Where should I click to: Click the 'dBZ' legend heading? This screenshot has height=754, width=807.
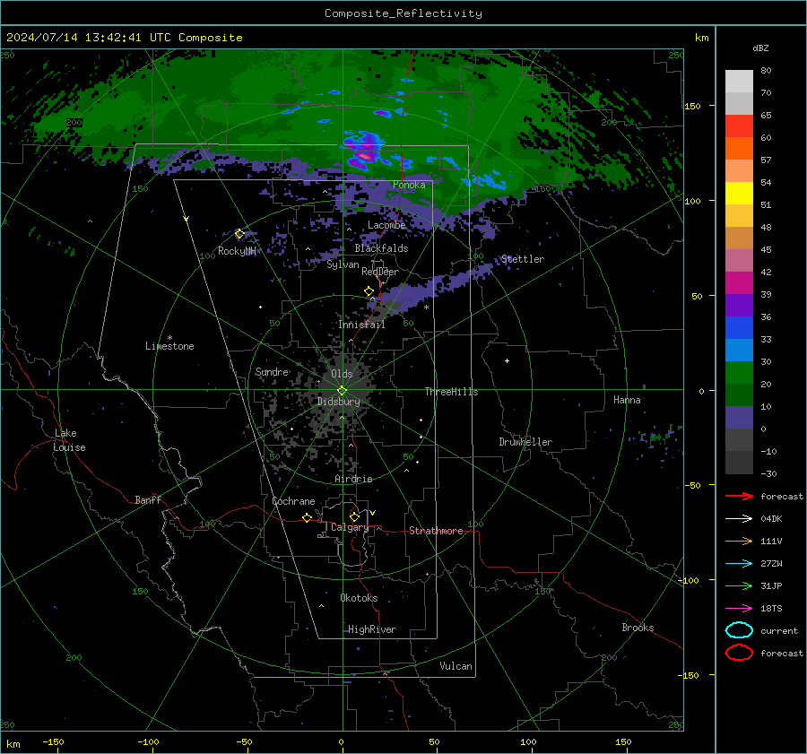[760, 48]
